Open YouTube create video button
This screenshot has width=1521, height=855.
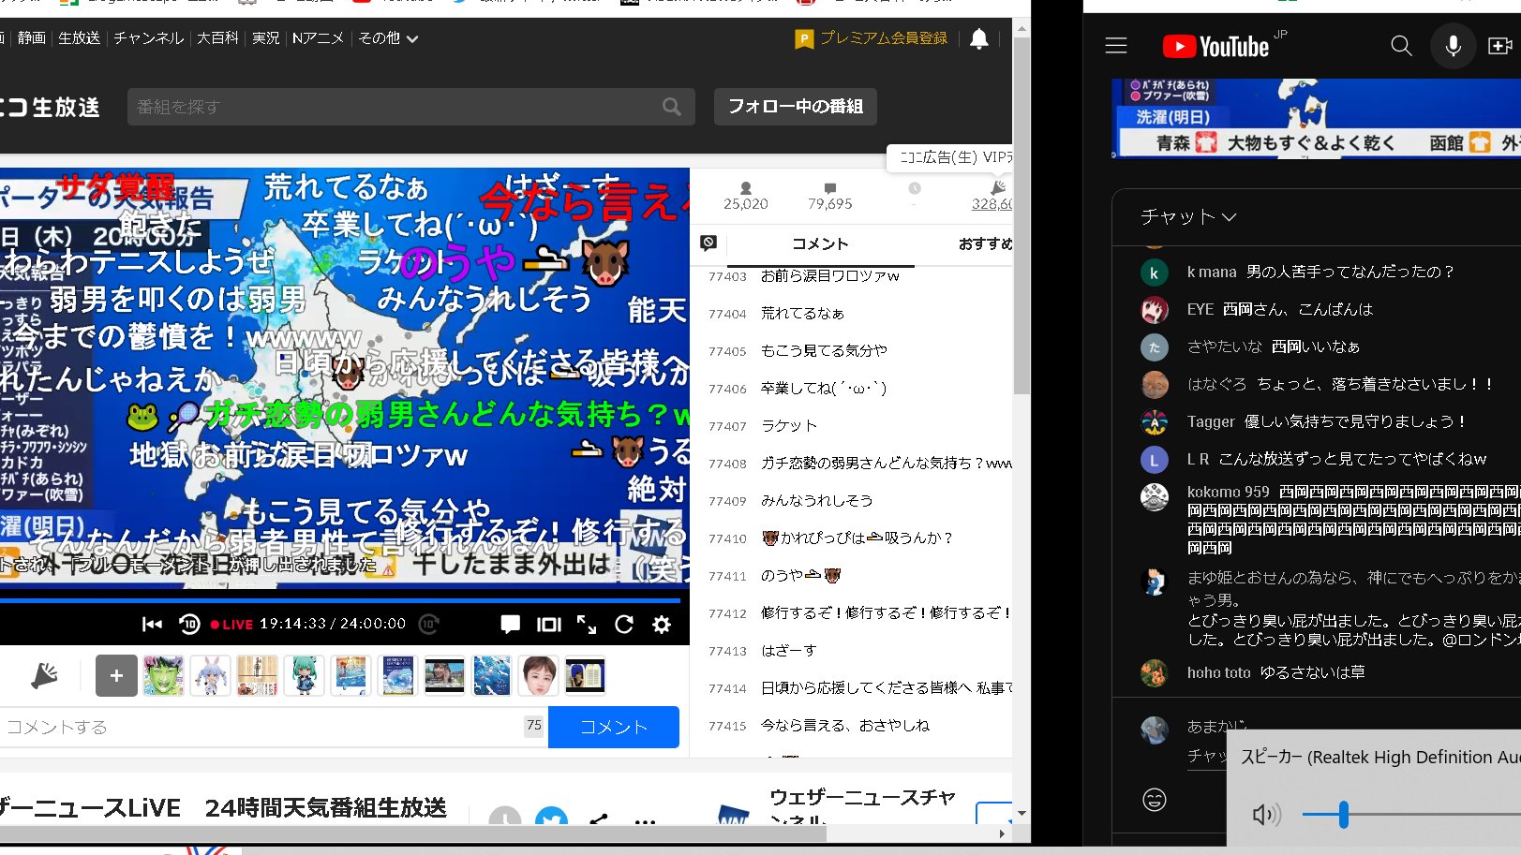click(x=1502, y=46)
